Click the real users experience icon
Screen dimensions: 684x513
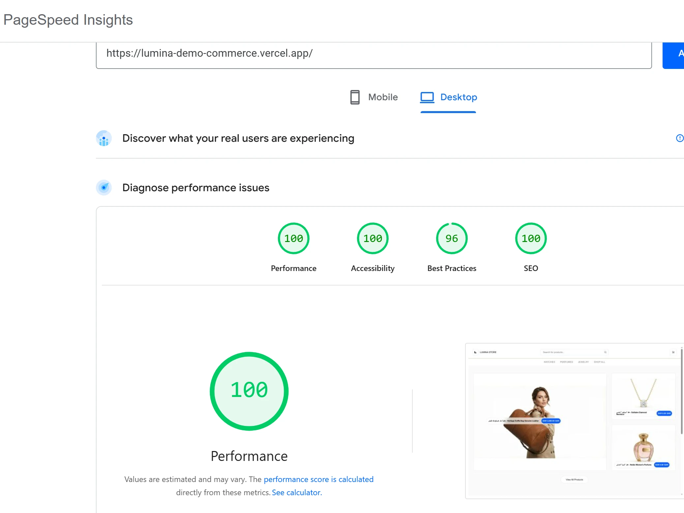pos(104,138)
